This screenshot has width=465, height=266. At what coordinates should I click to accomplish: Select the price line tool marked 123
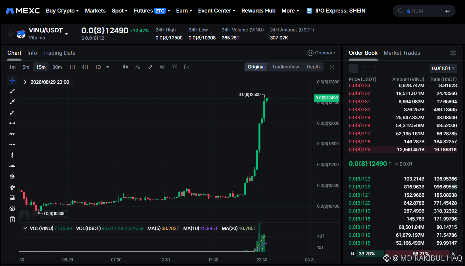point(12,166)
